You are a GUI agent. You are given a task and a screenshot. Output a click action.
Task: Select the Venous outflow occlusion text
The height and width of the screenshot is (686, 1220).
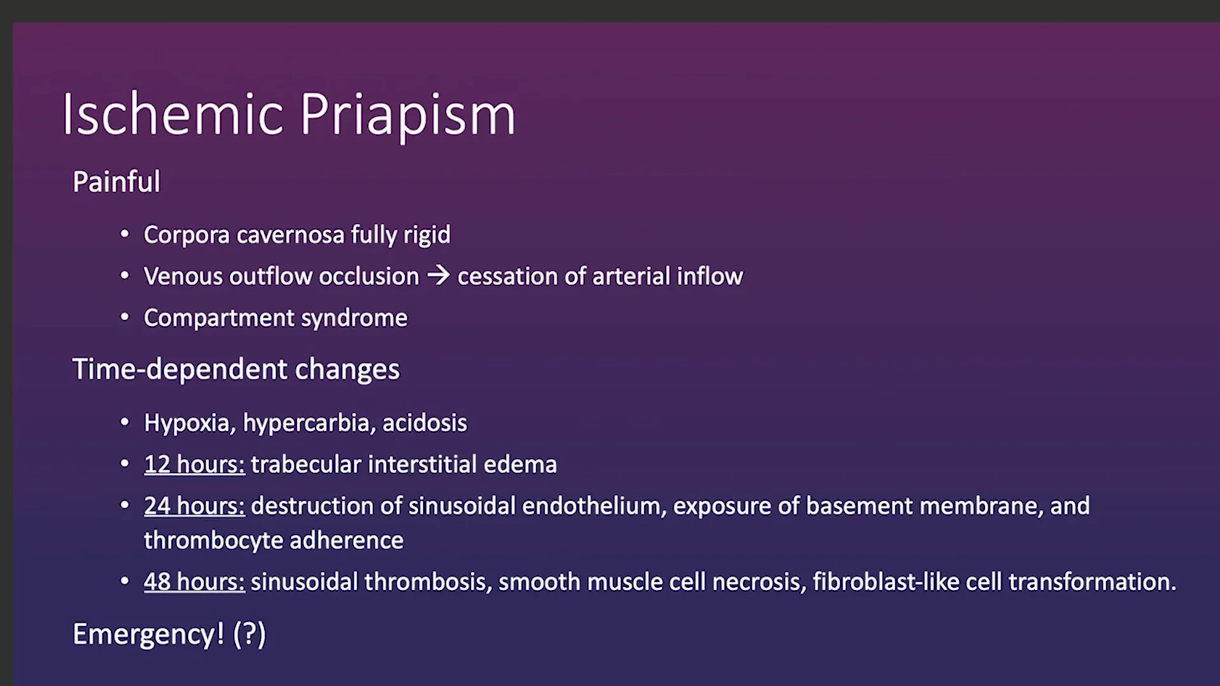pyautogui.click(x=281, y=276)
